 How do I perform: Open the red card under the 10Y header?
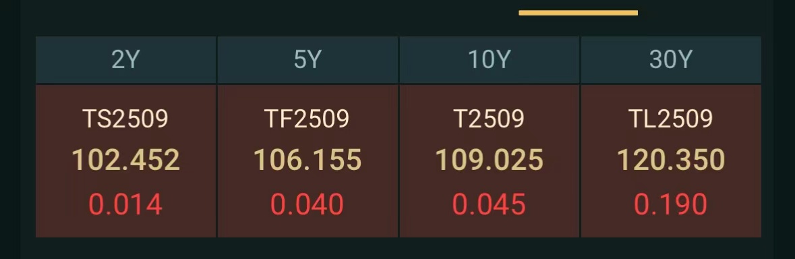(490, 161)
